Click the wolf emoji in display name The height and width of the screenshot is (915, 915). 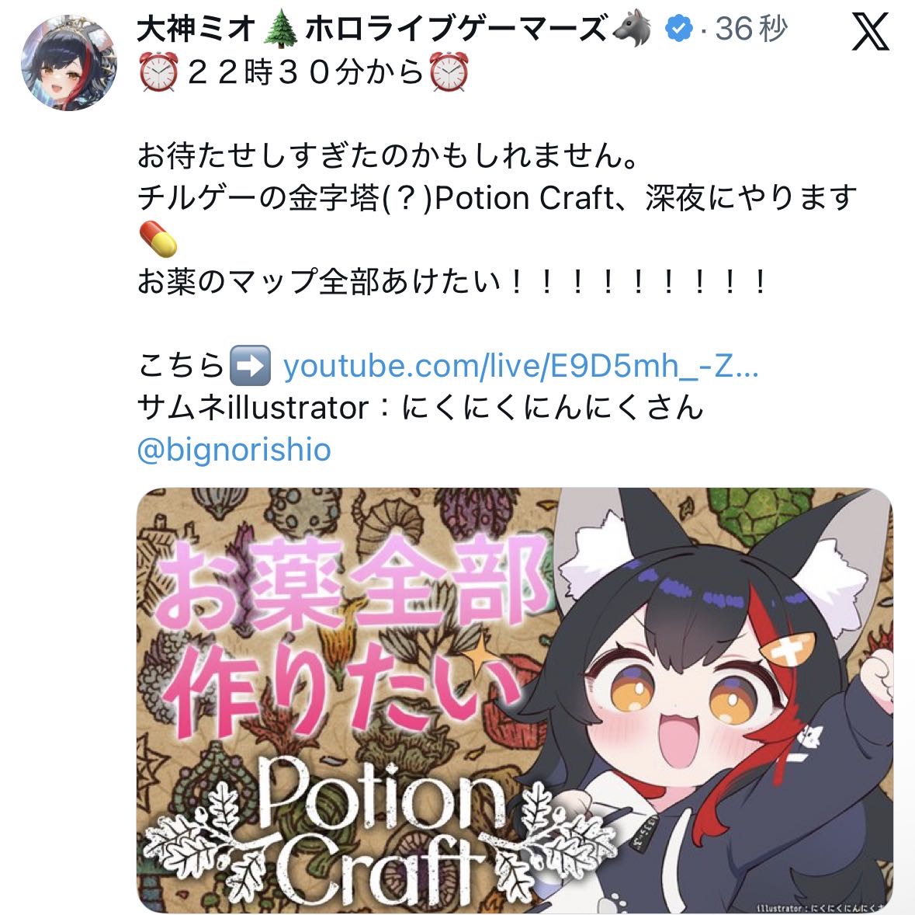(633, 27)
